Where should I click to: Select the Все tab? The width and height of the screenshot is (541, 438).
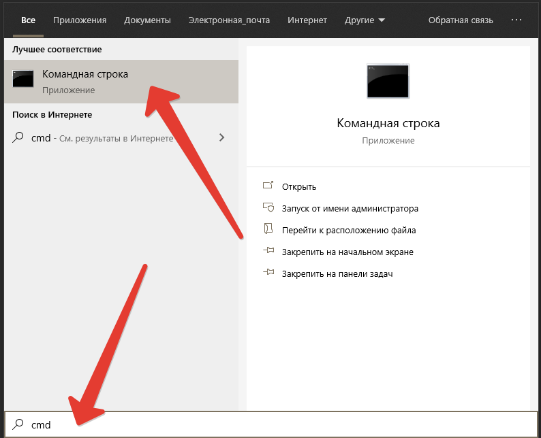click(x=28, y=20)
